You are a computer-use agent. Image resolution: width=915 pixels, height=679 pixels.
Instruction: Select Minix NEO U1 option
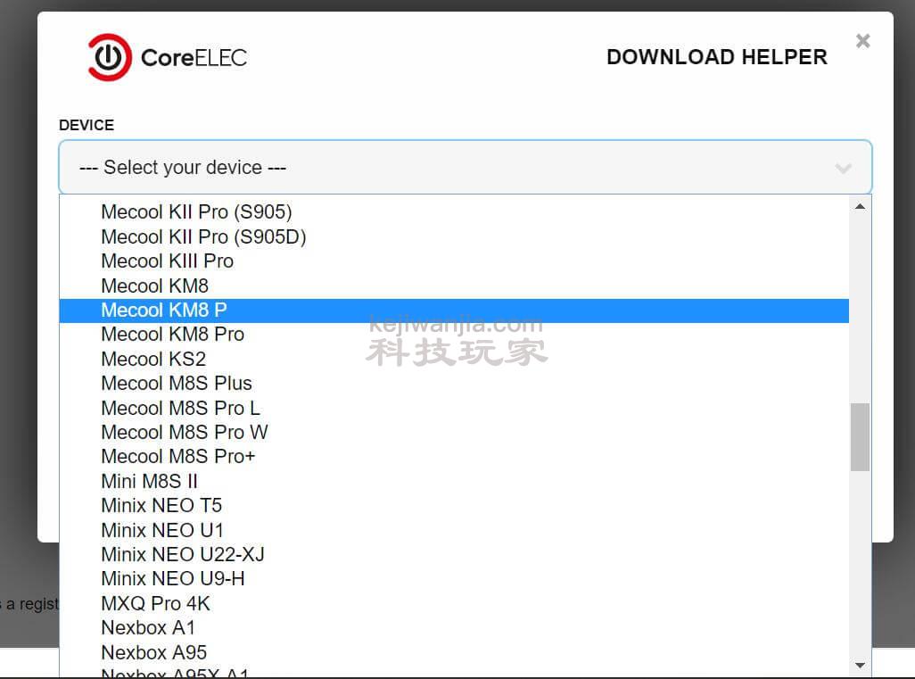pyautogui.click(x=454, y=529)
